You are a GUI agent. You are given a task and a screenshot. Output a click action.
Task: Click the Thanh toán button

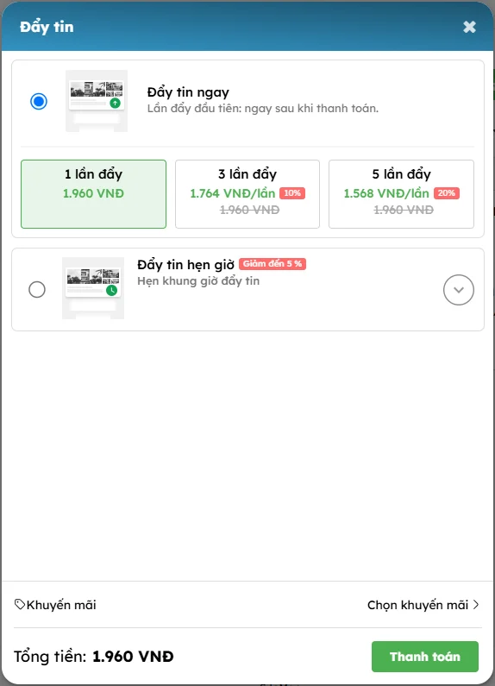(425, 657)
